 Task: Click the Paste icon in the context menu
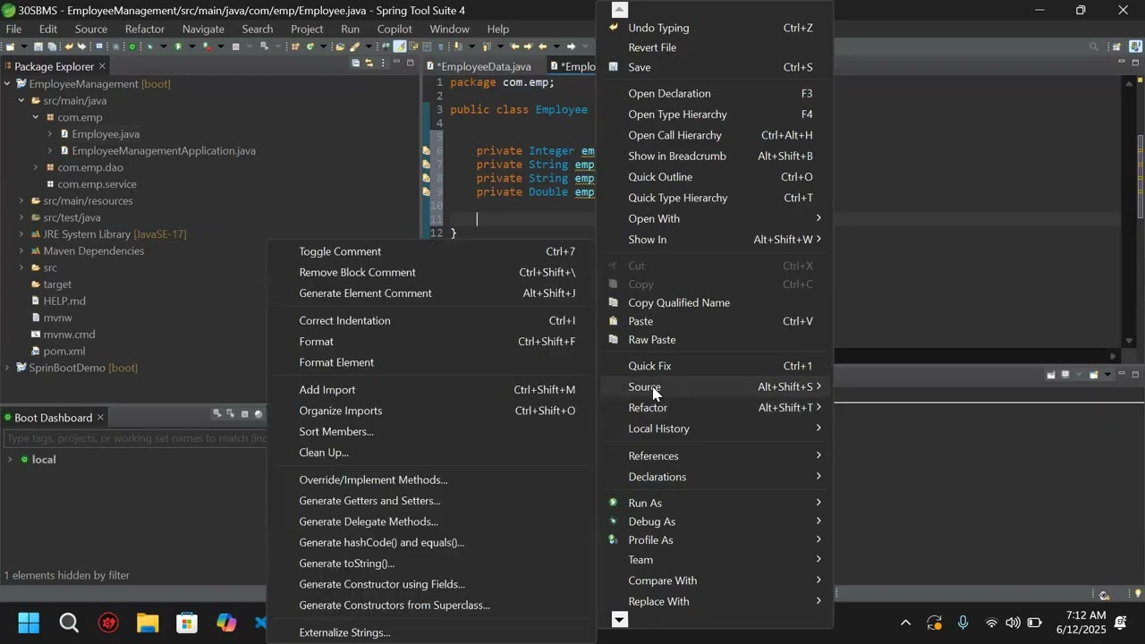tap(614, 321)
